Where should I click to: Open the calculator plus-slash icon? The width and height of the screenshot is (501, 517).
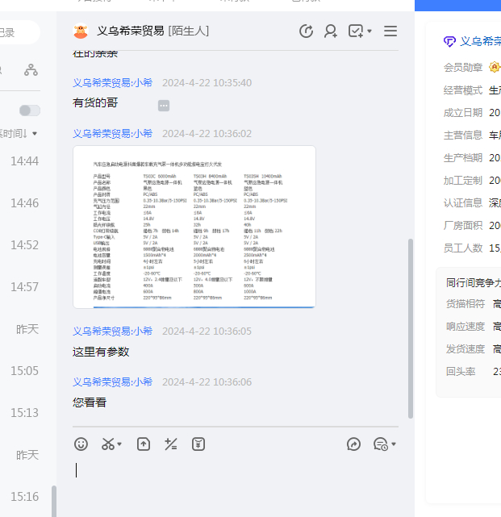click(170, 444)
